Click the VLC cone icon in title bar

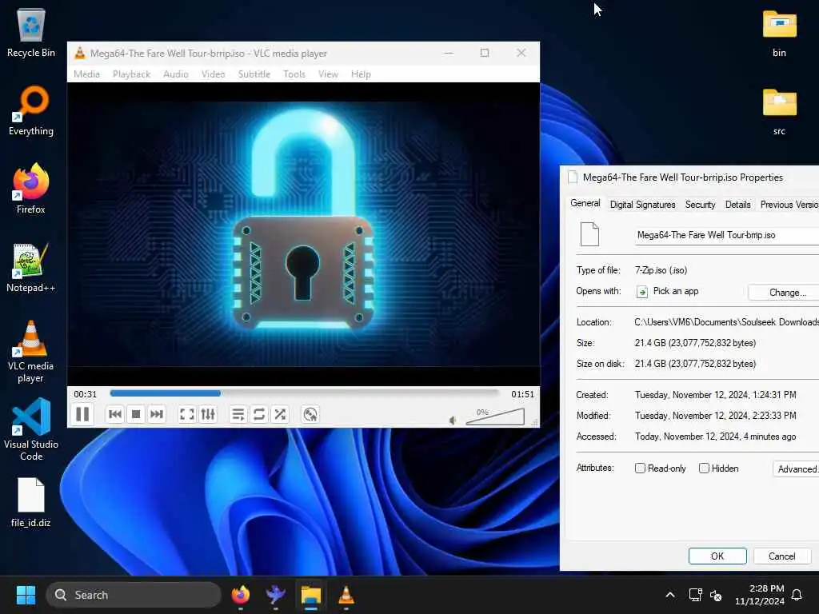click(79, 53)
